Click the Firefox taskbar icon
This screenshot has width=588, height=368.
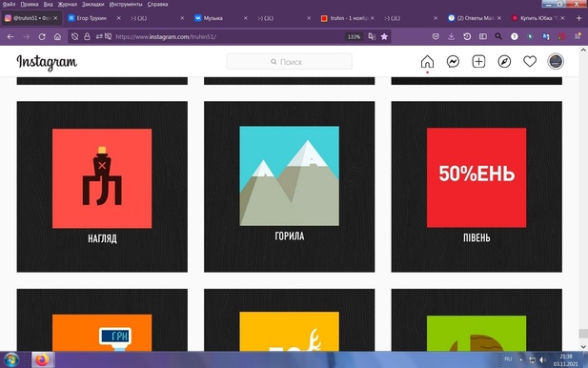[x=42, y=359]
